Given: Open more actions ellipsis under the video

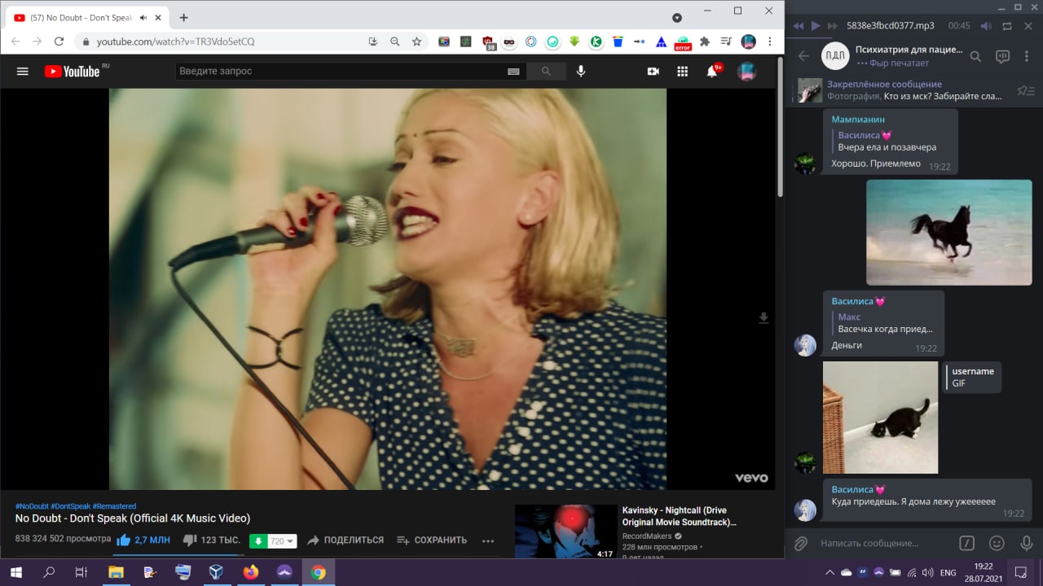Looking at the screenshot, I should (x=488, y=540).
